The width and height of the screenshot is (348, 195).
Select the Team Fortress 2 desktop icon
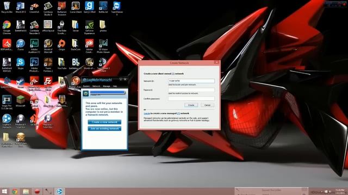click(x=48, y=65)
